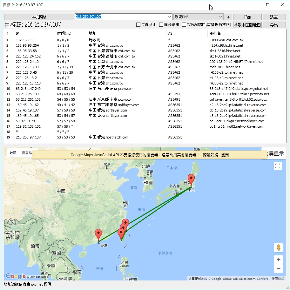Viewport: 290px width, 290px height.
Task: Click the 地址 column header
Action: pos(126,33)
